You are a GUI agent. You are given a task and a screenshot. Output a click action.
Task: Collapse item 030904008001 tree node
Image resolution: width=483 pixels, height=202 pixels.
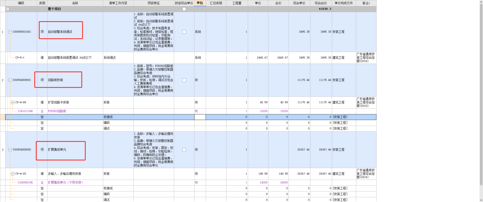tap(10, 80)
